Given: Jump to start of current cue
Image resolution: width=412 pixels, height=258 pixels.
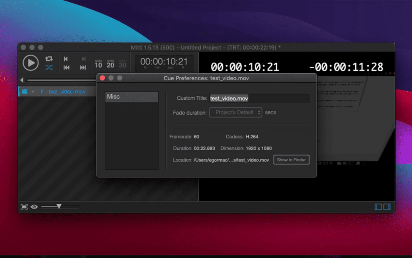Looking at the screenshot, I should coord(66,59).
